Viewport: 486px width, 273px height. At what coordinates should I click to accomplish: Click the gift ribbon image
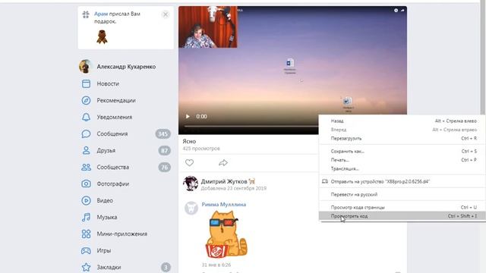(x=102, y=37)
